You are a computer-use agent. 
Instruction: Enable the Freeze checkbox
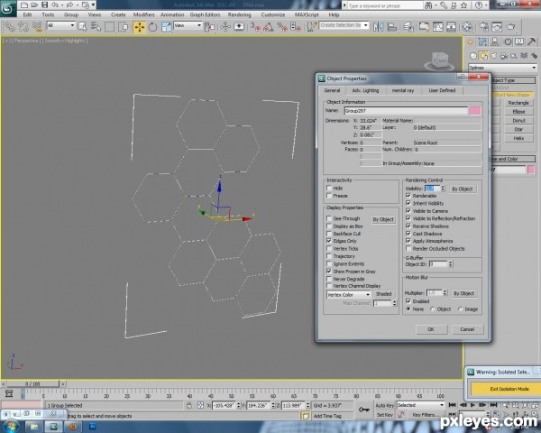tap(329, 196)
